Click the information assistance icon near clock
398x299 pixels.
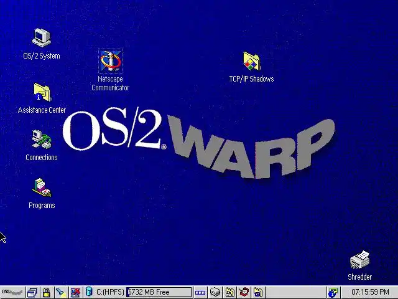click(333, 292)
